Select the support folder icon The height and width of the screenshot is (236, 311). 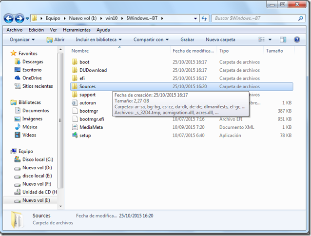[75, 95]
